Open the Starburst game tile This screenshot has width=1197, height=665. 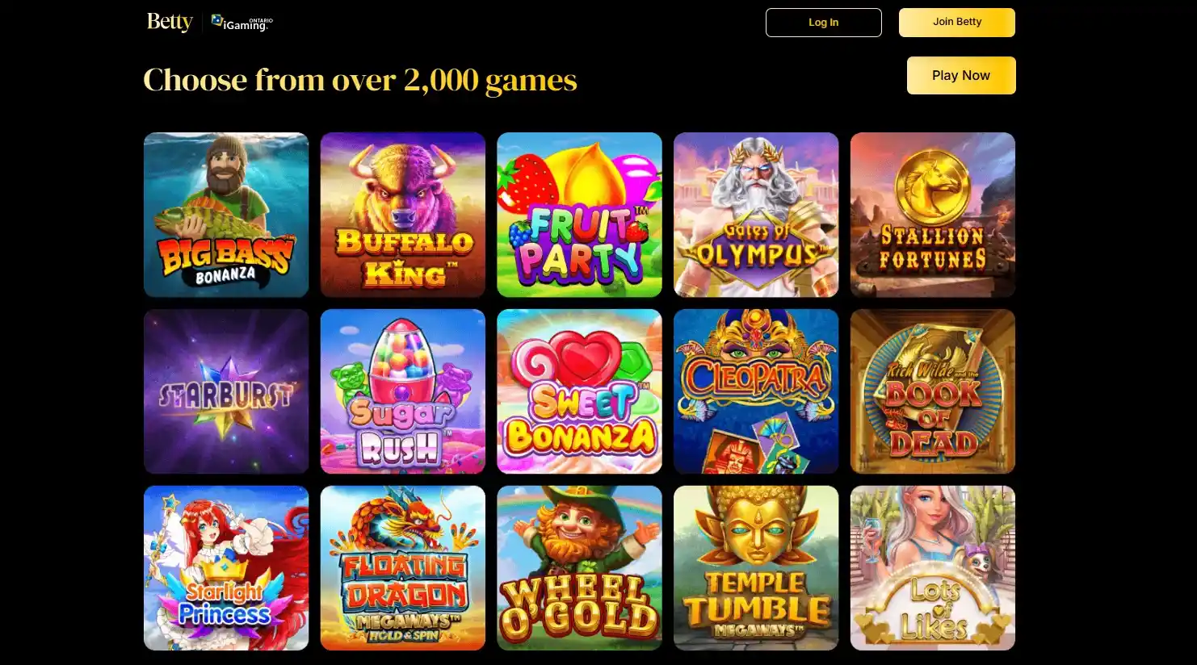[226, 391]
